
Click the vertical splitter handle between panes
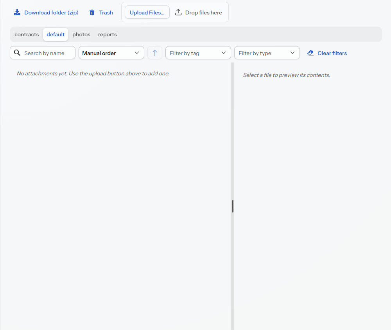(233, 206)
